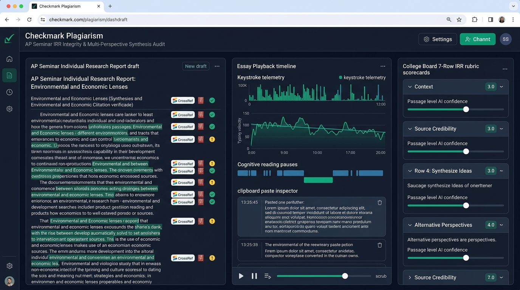520x290 pixels.
Task: Pause the essay playback
Action: coord(254,276)
